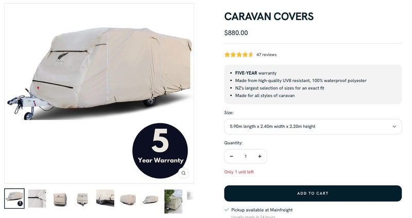
Task: Open the 47 reviews link
Action: pyautogui.click(x=266, y=55)
